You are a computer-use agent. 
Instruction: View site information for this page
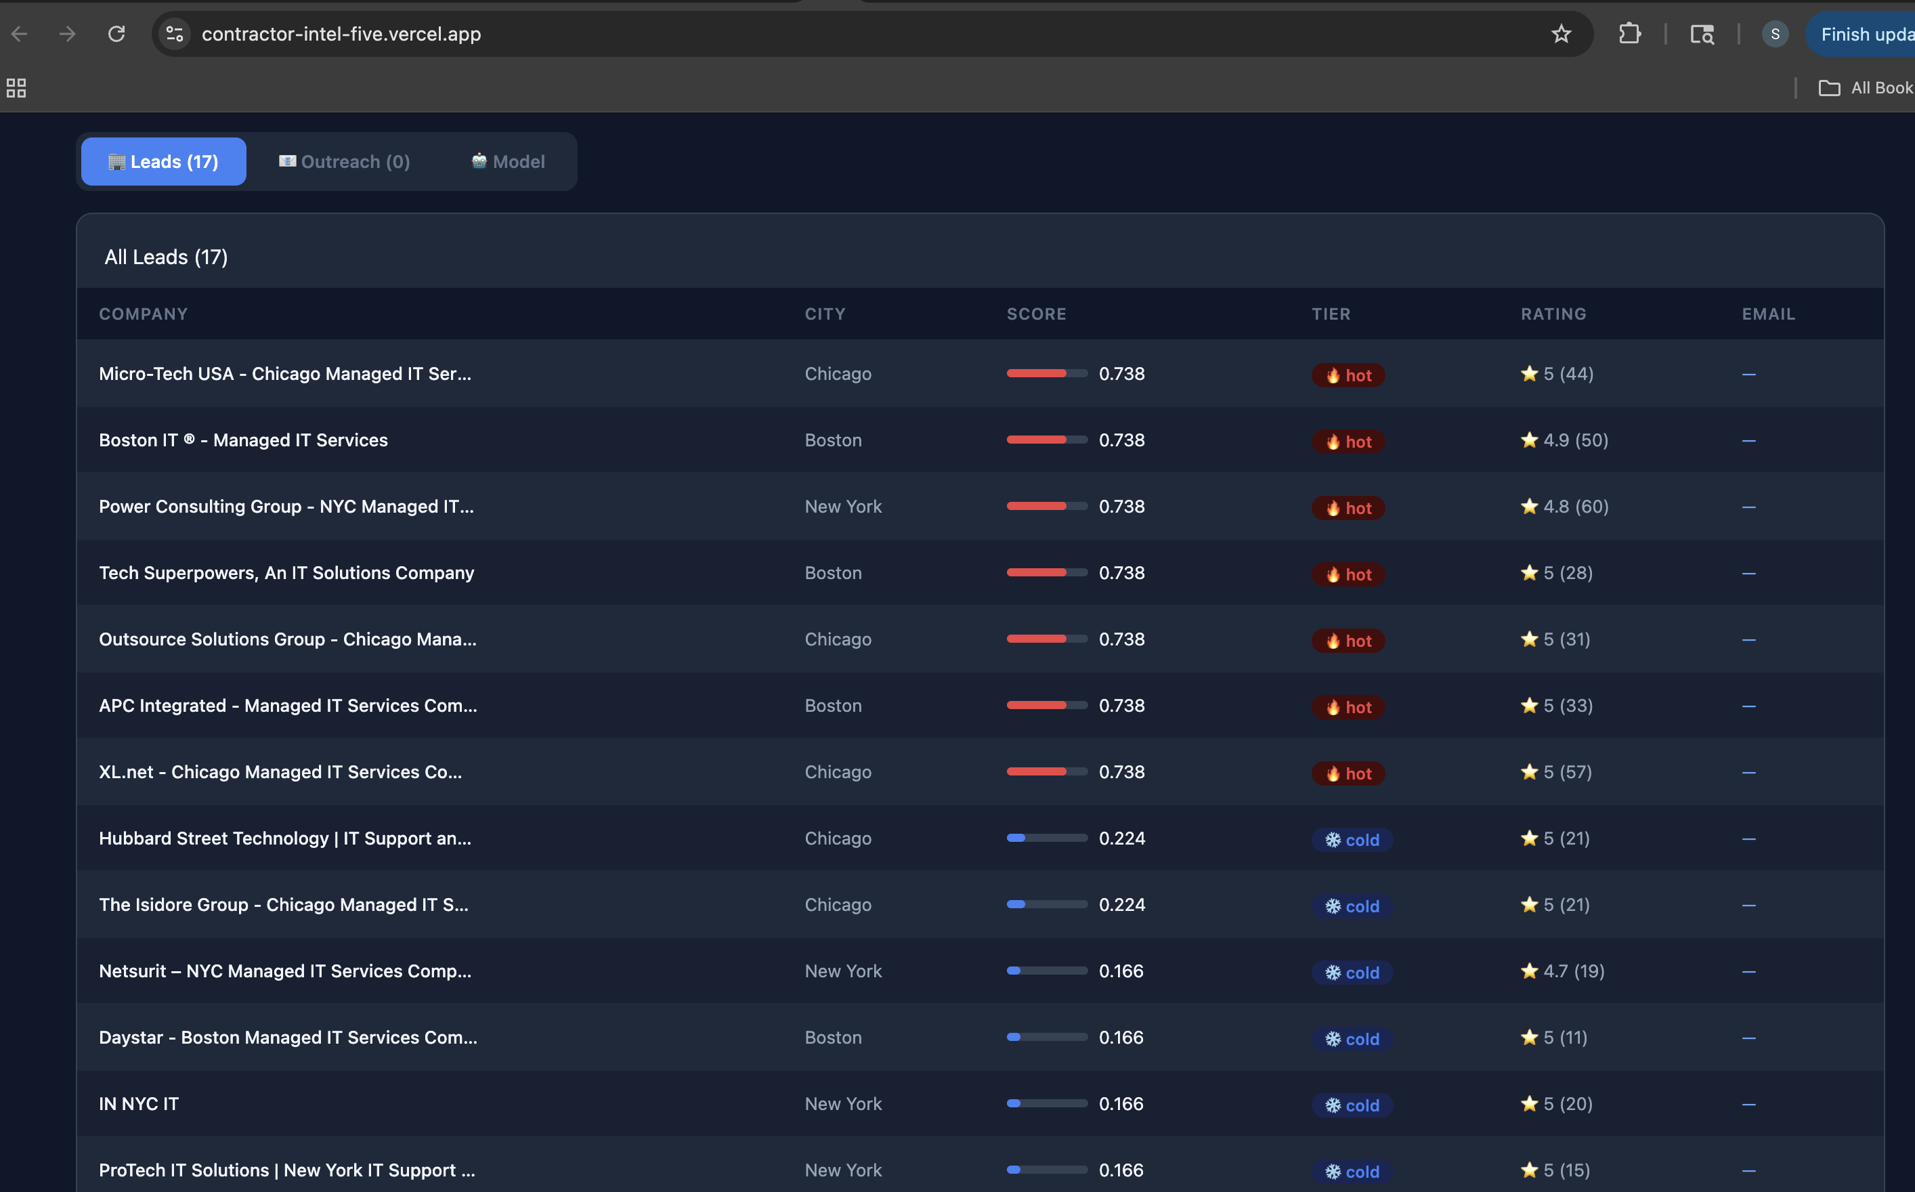(175, 34)
